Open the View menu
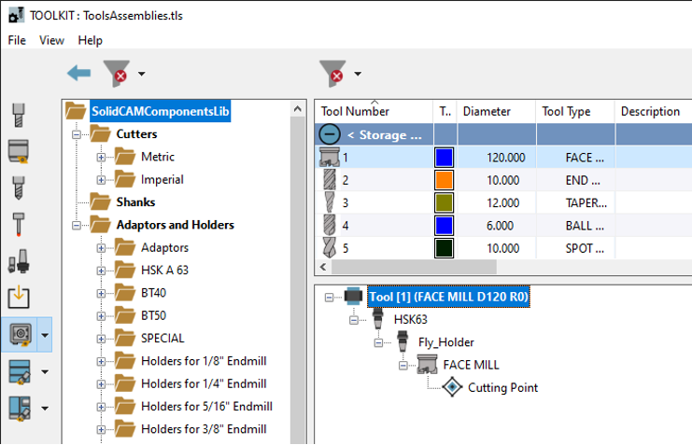The image size is (692, 445). coord(51,40)
